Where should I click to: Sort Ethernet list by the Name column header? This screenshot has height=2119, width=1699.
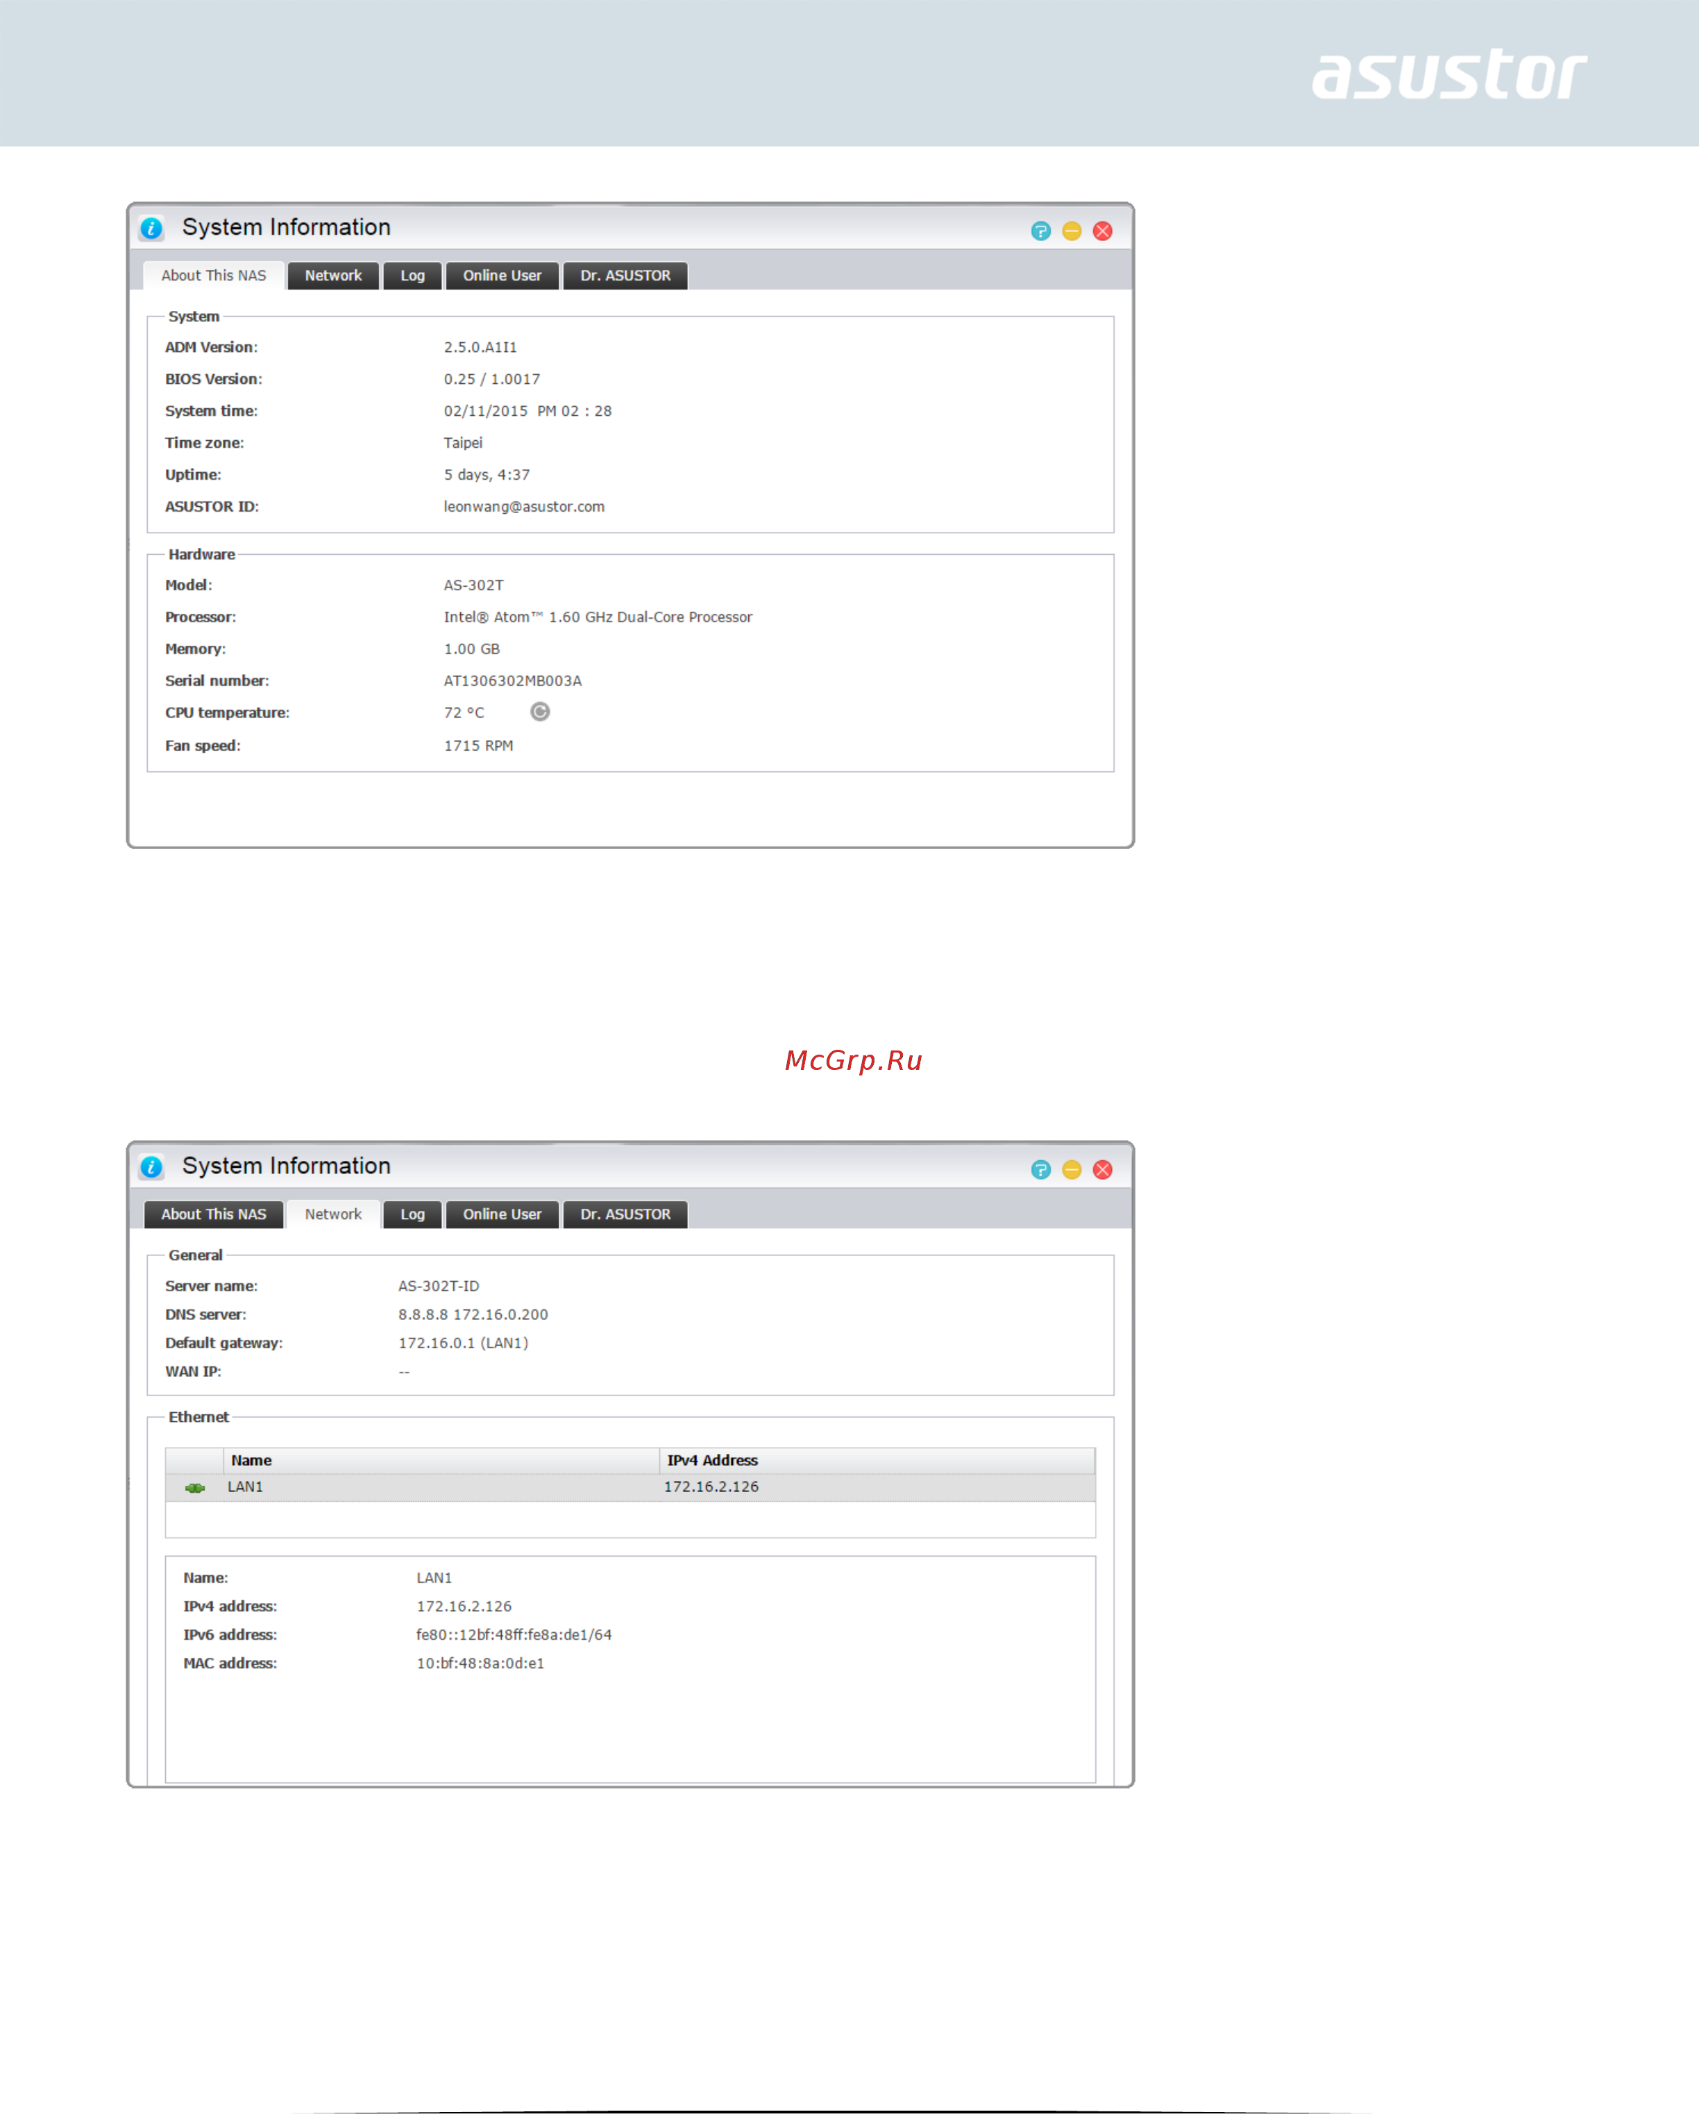point(441,1461)
